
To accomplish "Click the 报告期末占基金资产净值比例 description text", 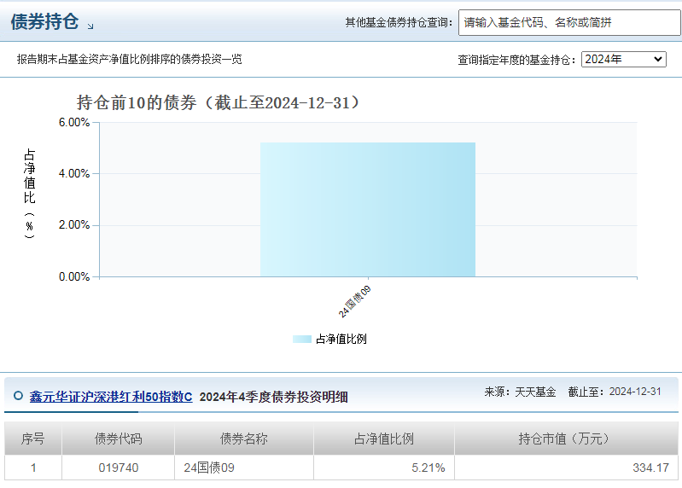I will [129, 59].
